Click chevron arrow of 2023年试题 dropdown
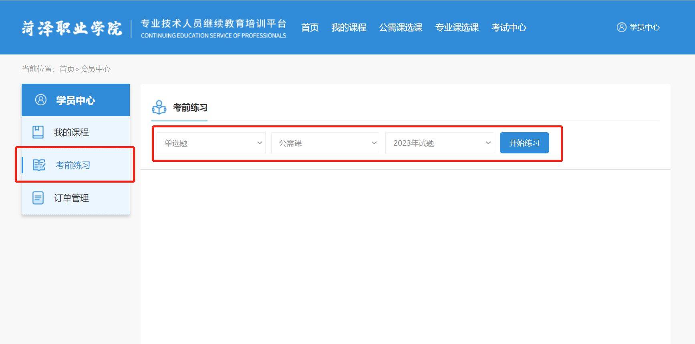Screen dimensions: 695x344 coord(488,143)
